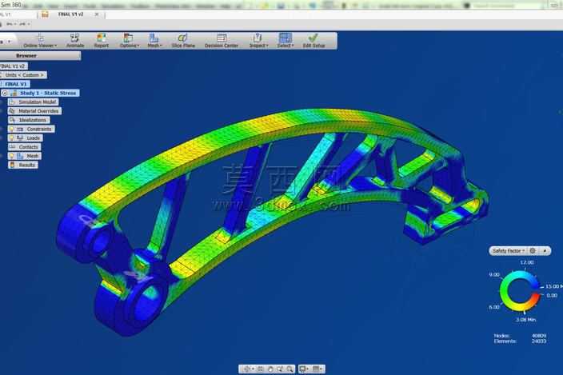Toggle Mesh visibility lightbulb
The image size is (563, 375).
point(11,156)
